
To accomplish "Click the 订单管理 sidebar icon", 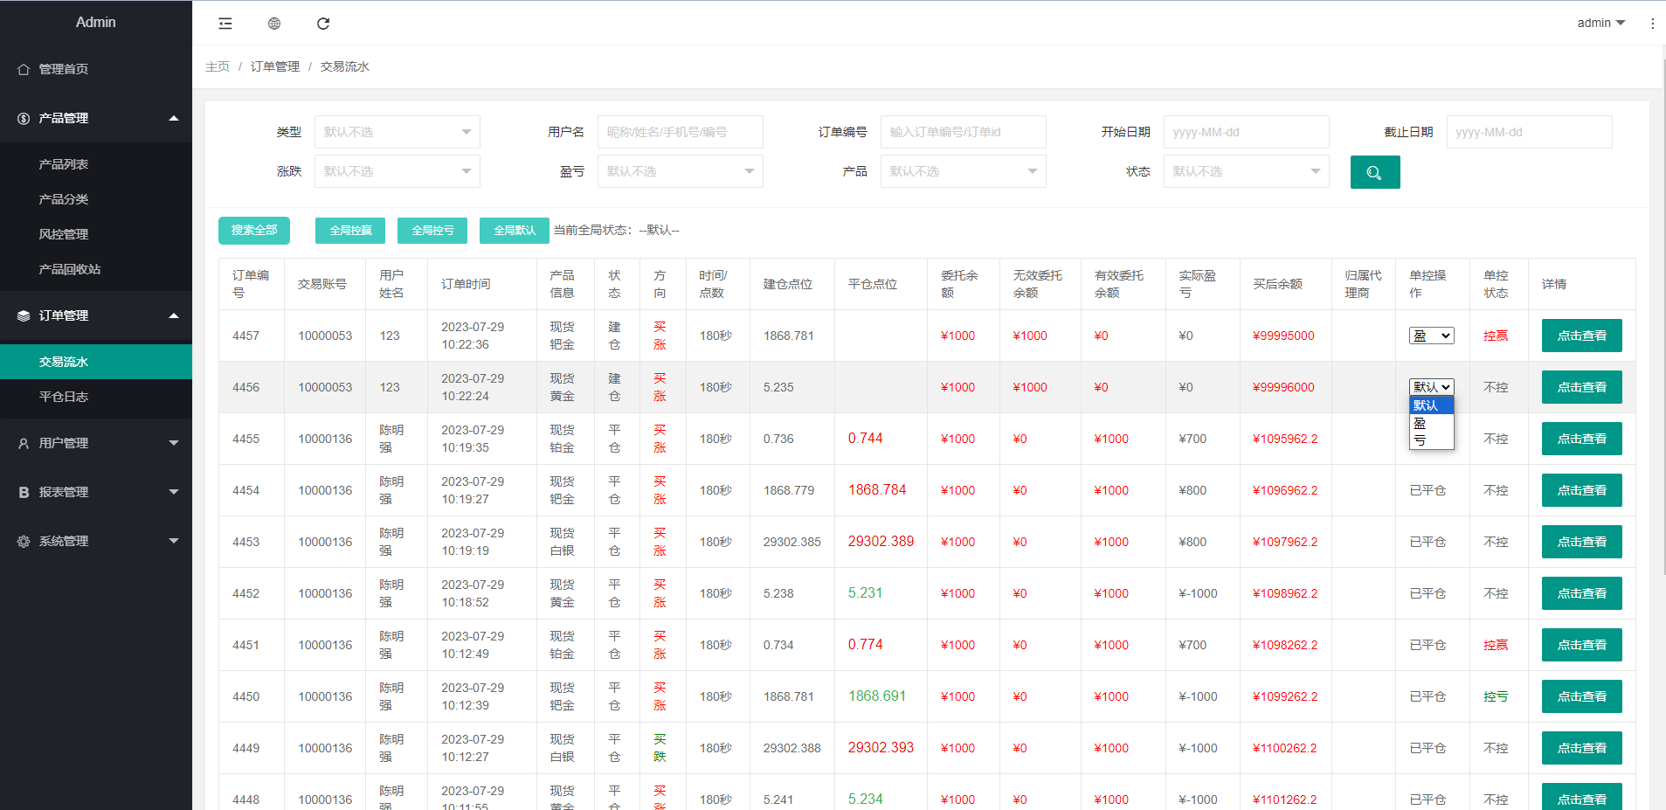I will [x=22, y=315].
